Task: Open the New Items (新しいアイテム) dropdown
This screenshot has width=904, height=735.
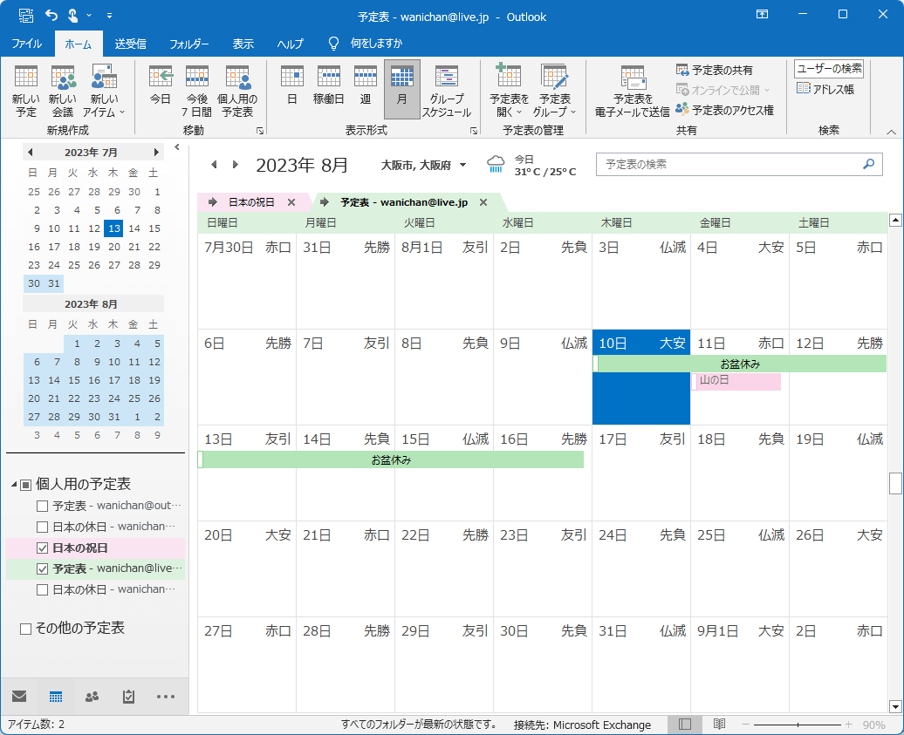Action: point(104,91)
